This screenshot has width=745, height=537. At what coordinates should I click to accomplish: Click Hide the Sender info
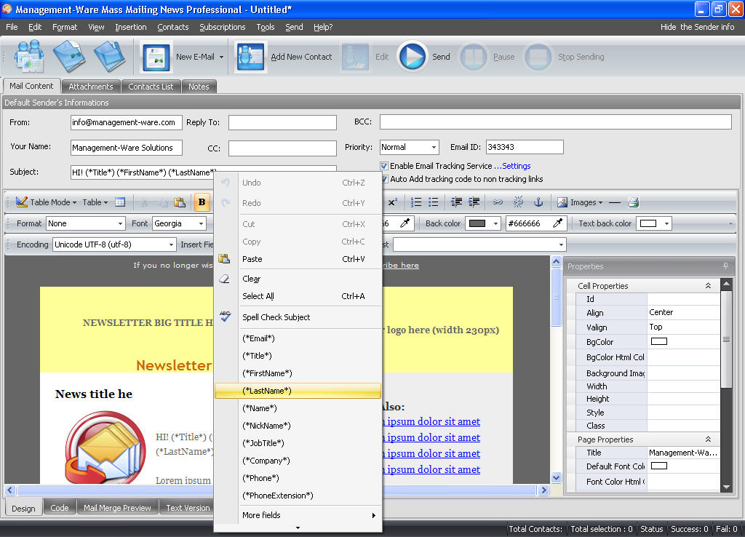[x=697, y=27]
